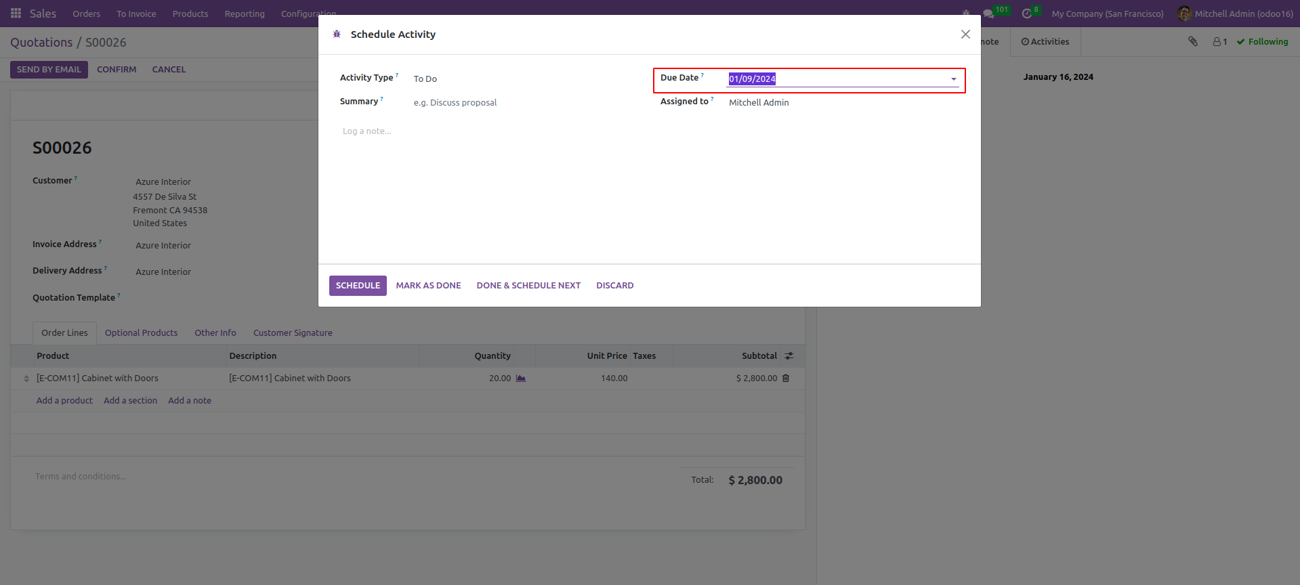Screen dimensions: 1300x585
Task: Open optional columns settings icon
Action: (x=789, y=355)
